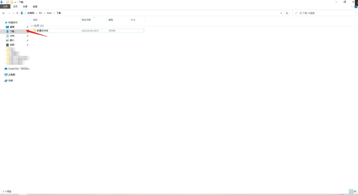The width and height of the screenshot is (358, 195).
Task: Click the pin icon beside 桌面
Action: (27, 27)
